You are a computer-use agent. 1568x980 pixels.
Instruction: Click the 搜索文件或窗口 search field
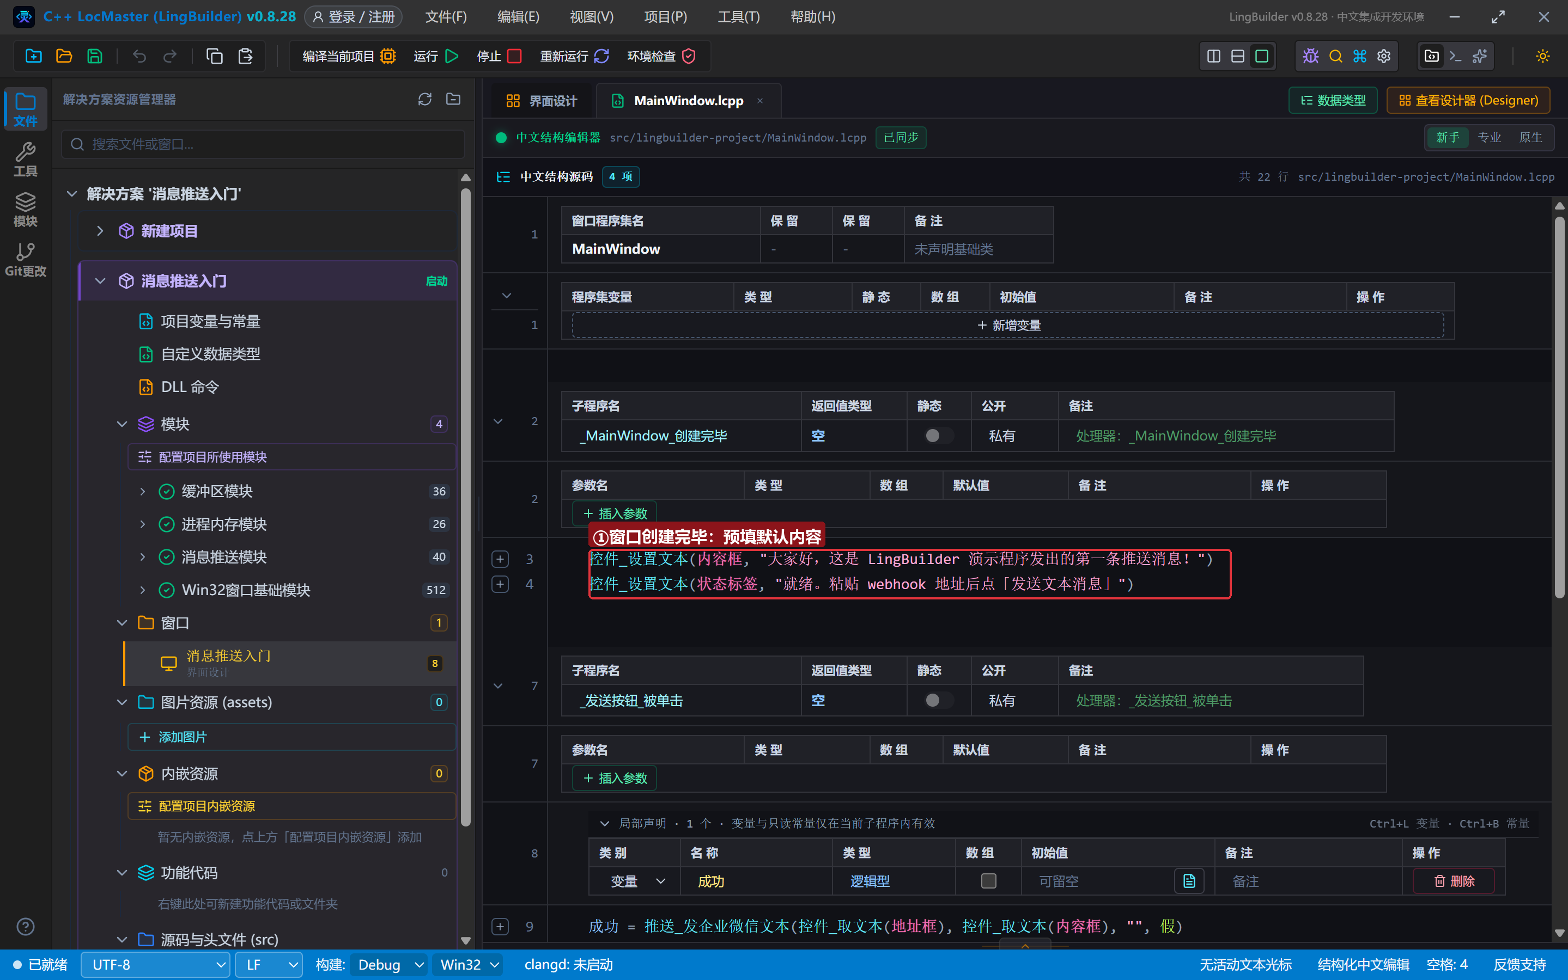tap(263, 144)
